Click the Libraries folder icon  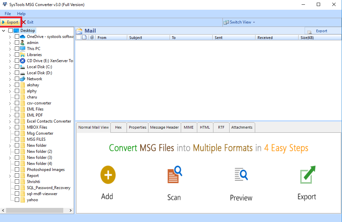(x=23, y=55)
